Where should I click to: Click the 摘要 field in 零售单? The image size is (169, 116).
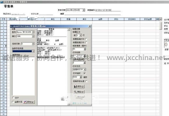pos(92,14)
